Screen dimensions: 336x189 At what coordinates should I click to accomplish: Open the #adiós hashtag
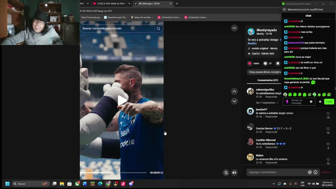(x=252, y=43)
